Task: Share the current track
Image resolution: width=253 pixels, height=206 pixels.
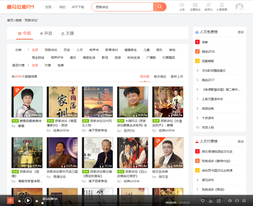Action: [x=219, y=201]
